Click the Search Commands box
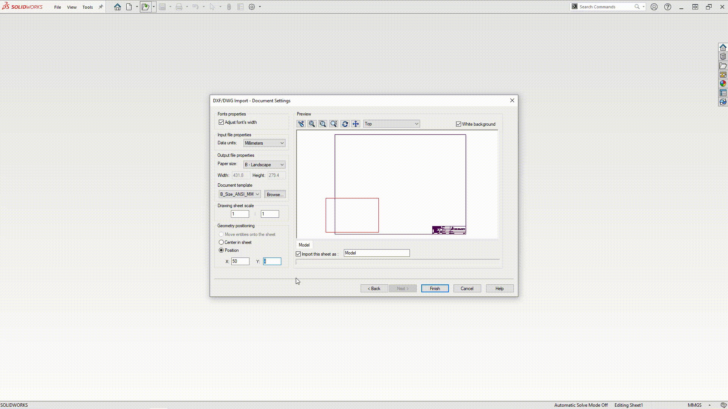The width and height of the screenshot is (728, 409). coord(606,7)
